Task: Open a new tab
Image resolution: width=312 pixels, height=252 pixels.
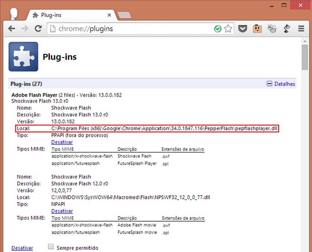Action: point(124,15)
